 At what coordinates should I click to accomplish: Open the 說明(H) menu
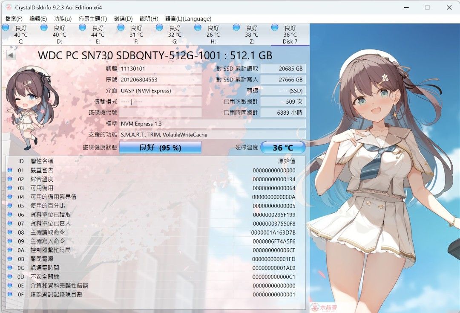(x=149, y=19)
